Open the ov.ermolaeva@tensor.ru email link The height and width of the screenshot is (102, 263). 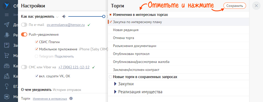click(65, 25)
